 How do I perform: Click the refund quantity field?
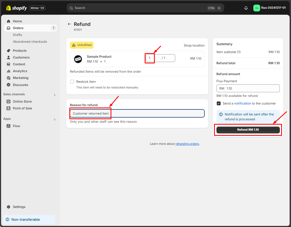click(160, 58)
